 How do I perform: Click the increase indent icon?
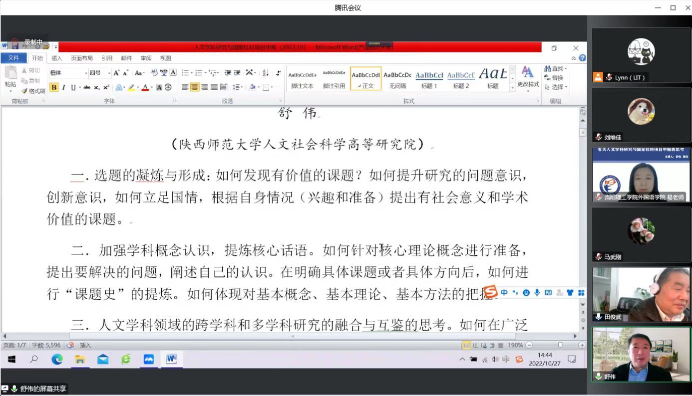(x=238, y=73)
